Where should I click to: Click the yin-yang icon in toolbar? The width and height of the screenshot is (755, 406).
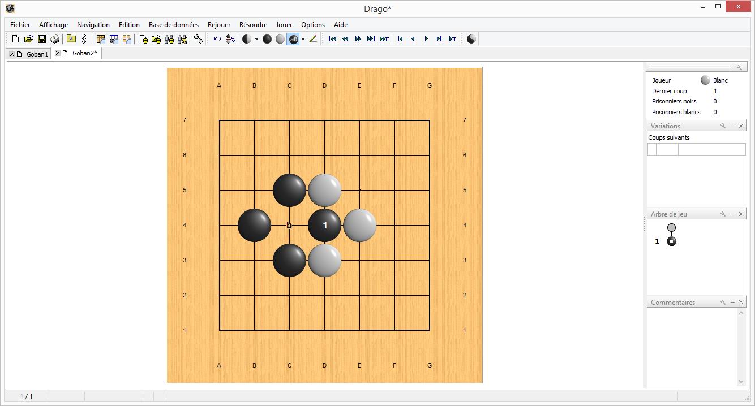click(x=471, y=39)
